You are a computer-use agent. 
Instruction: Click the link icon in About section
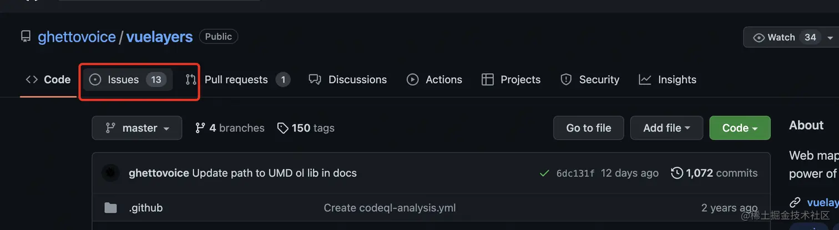[795, 202]
